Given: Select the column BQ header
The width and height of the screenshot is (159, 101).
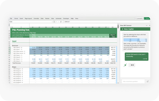Looking at the screenshot, I should [113, 27].
